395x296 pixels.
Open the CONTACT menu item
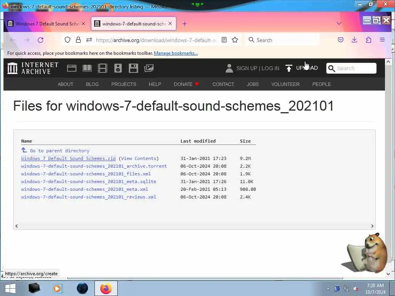click(x=223, y=84)
